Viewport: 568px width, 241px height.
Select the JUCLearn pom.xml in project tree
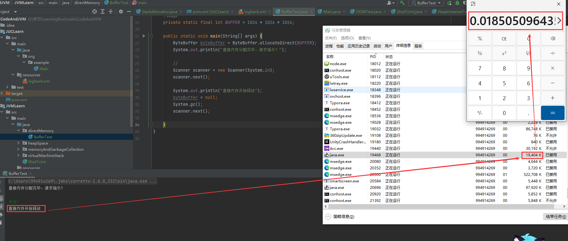19,100
